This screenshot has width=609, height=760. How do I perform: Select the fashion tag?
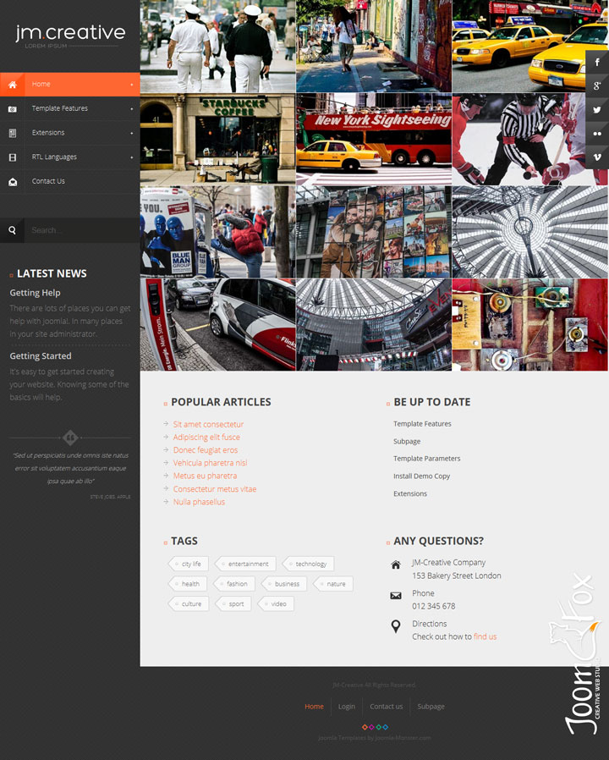[234, 584]
